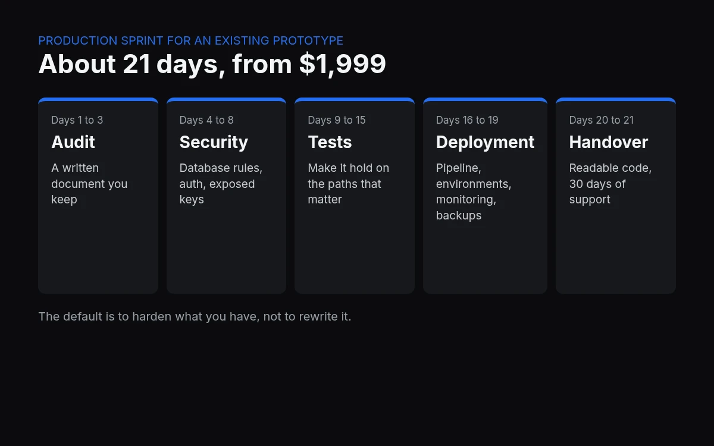714x446 pixels.
Task: Click 'Days 4 to 8' label
Action: click(x=206, y=120)
